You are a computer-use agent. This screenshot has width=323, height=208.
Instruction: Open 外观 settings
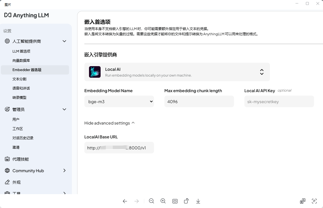click(17, 182)
